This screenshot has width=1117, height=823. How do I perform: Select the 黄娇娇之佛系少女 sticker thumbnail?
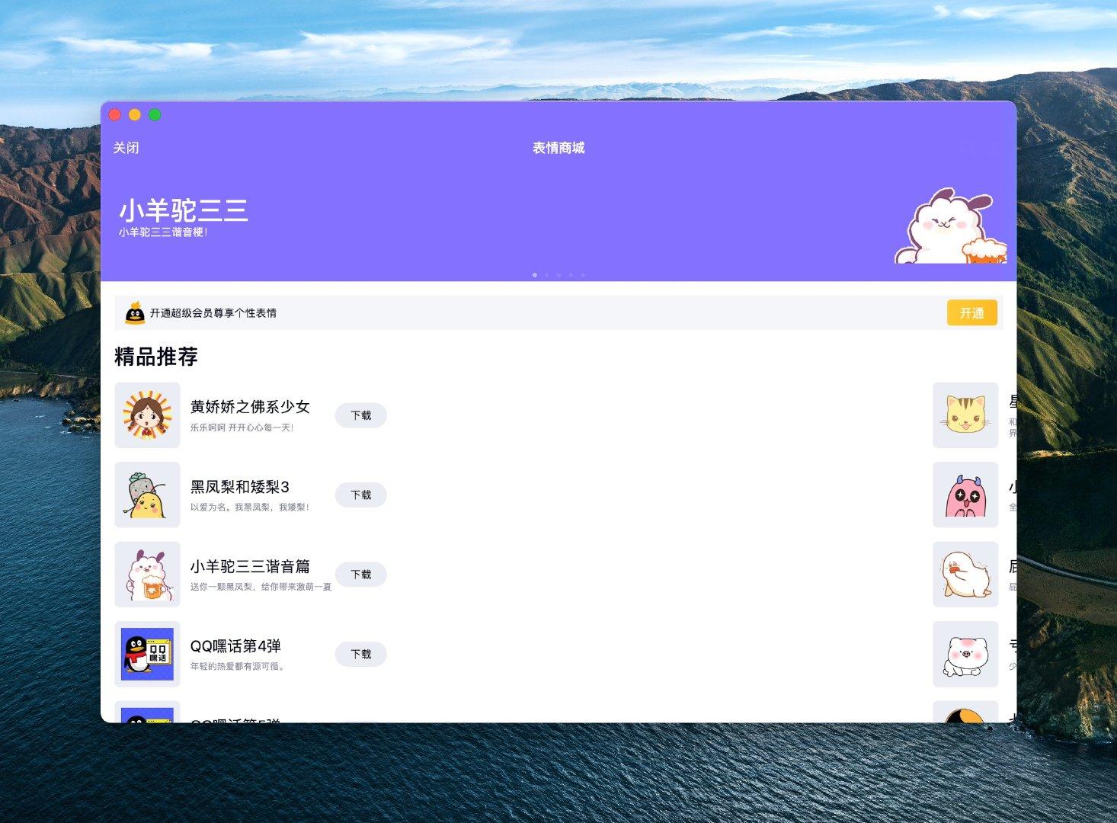tap(147, 415)
